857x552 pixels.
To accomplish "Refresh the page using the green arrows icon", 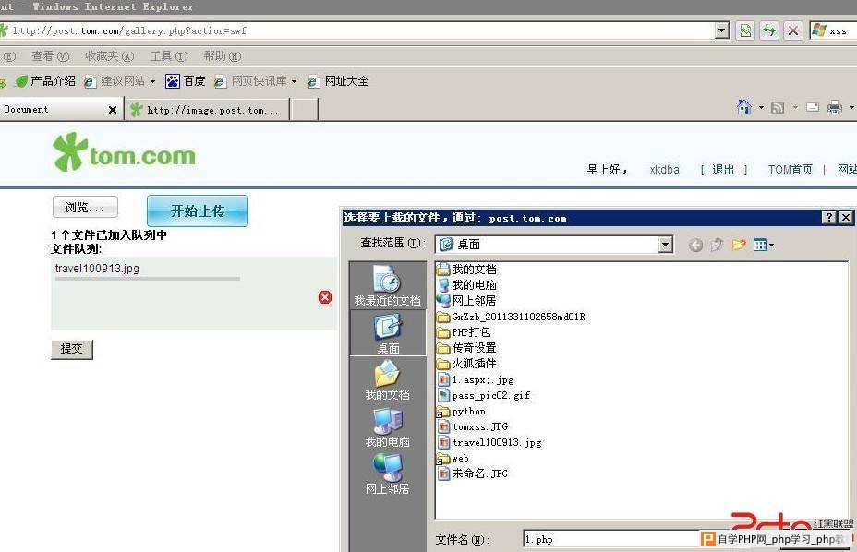I will pyautogui.click(x=769, y=30).
